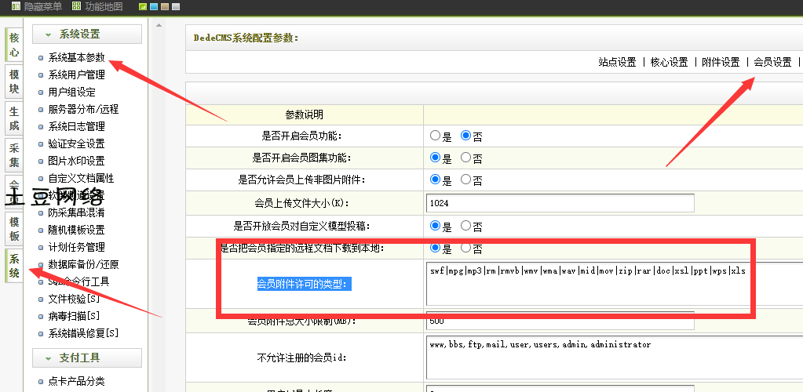Open 文件校验[S] in sidebar
The height and width of the screenshot is (392, 803).
click(x=74, y=299)
